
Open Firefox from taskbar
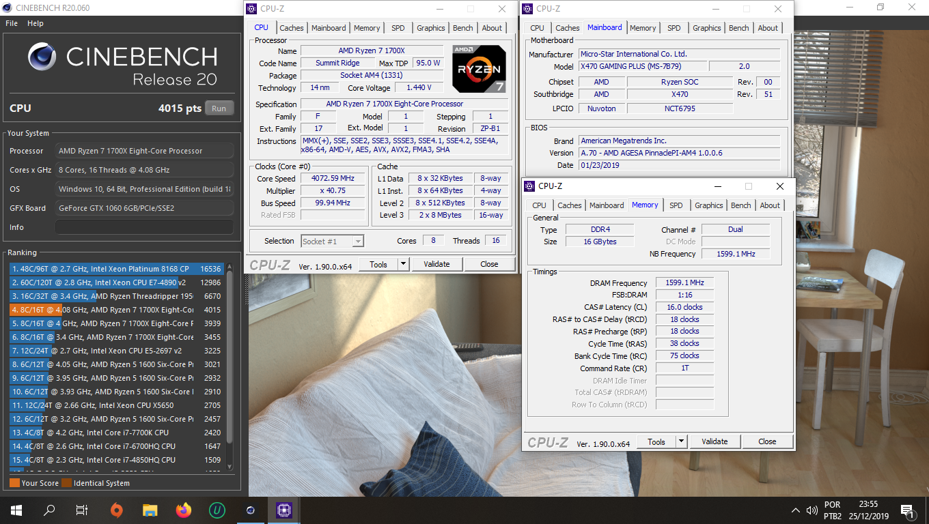click(x=183, y=510)
